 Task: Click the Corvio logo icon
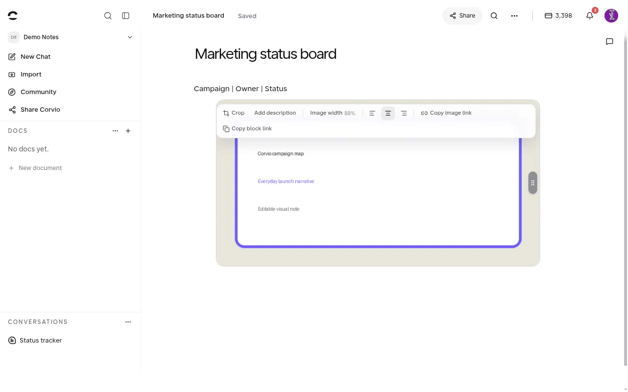click(13, 16)
